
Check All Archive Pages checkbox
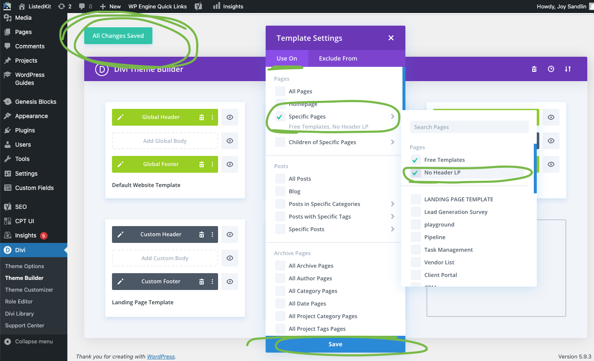[280, 266]
